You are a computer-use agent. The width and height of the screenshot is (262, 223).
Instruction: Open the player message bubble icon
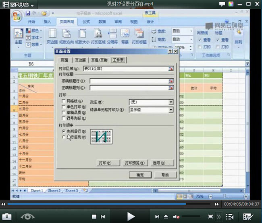tap(222, 4)
